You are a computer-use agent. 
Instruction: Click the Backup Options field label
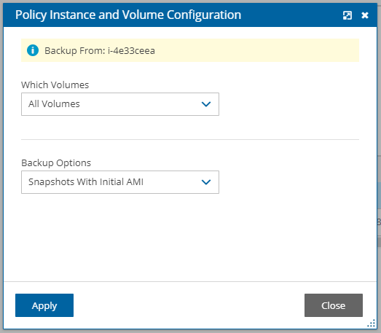click(56, 162)
